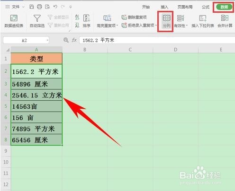
Task: Switch to the 页面布局 tab
Action: (x=185, y=7)
